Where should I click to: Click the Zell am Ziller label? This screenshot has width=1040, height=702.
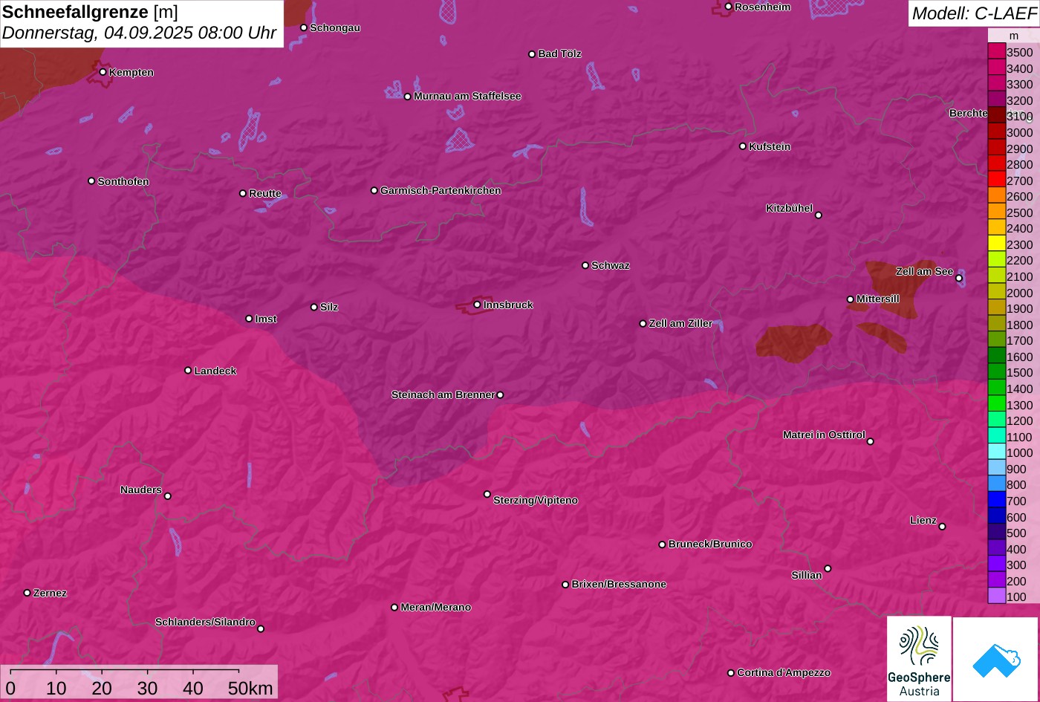680,323
